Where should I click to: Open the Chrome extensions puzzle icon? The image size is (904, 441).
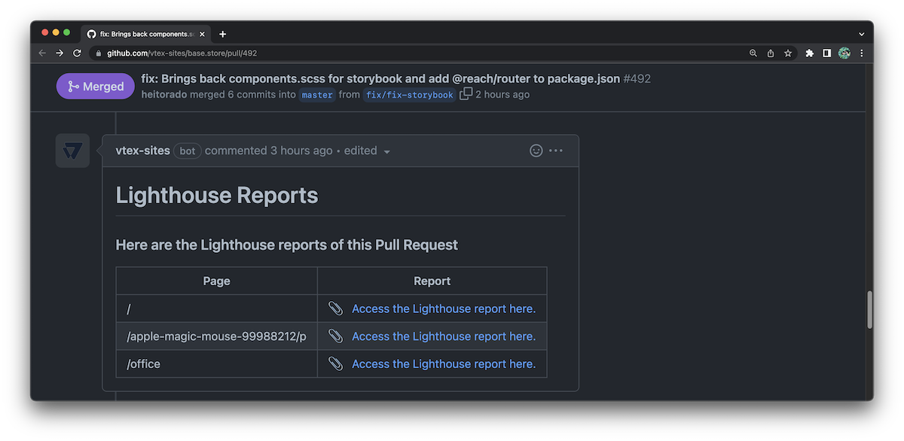coord(810,53)
